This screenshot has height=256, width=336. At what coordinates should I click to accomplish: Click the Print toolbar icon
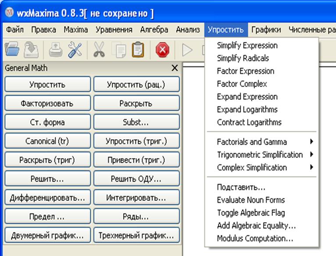(x=56, y=50)
